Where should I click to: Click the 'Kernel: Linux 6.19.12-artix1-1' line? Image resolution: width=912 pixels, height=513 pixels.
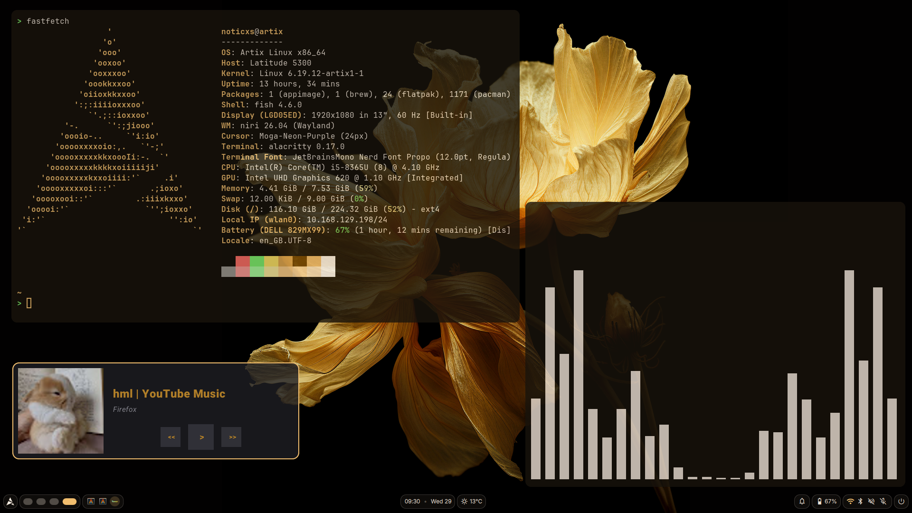coord(292,74)
